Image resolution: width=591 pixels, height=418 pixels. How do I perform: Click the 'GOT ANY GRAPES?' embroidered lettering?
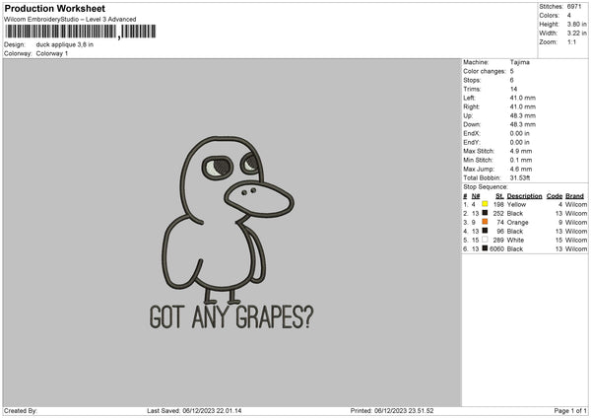(x=231, y=317)
